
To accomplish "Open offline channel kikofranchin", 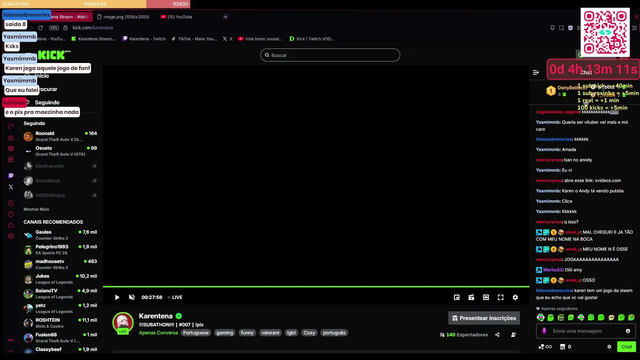I will (x=60, y=166).
